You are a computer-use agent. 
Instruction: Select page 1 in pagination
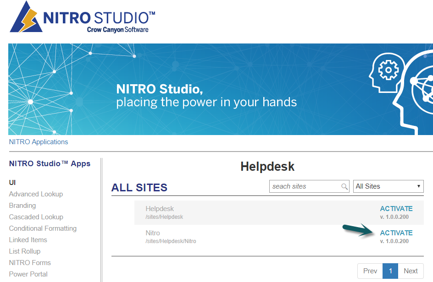point(390,271)
